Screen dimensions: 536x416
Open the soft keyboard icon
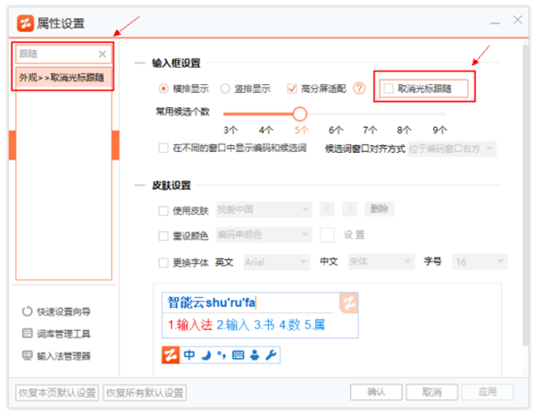point(238,355)
